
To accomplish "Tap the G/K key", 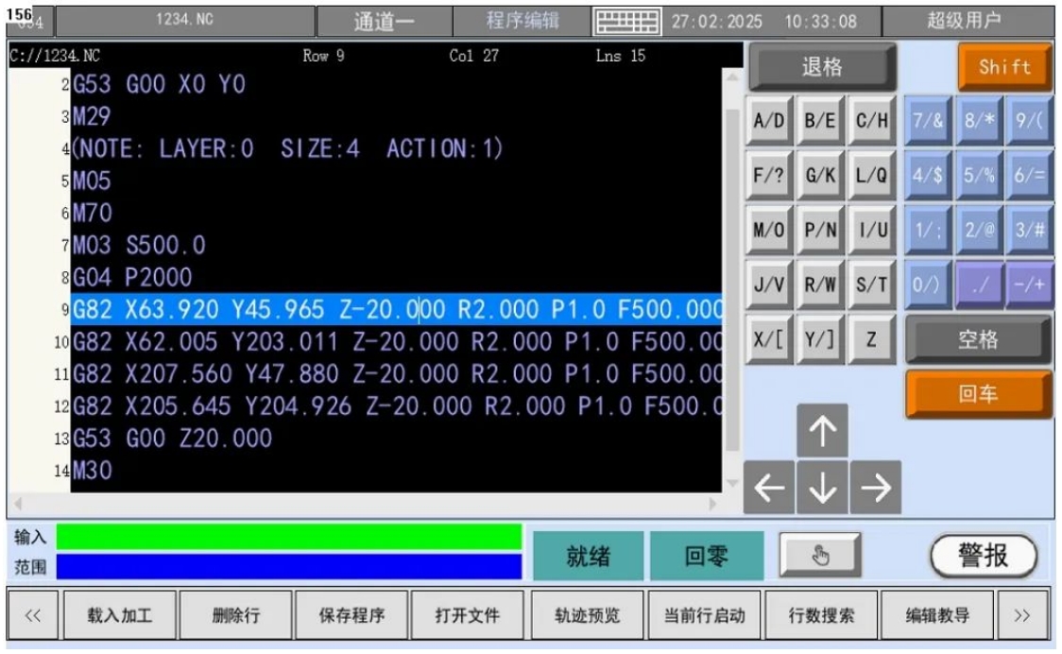I will tap(820, 176).
